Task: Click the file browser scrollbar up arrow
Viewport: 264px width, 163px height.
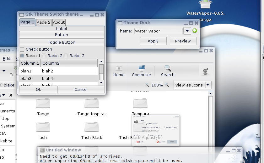Action: tap(210, 93)
